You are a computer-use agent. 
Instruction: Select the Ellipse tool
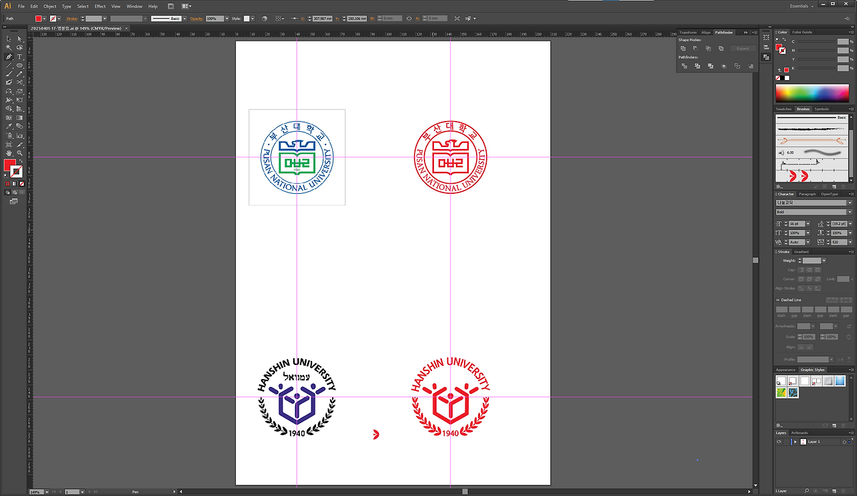[x=20, y=66]
